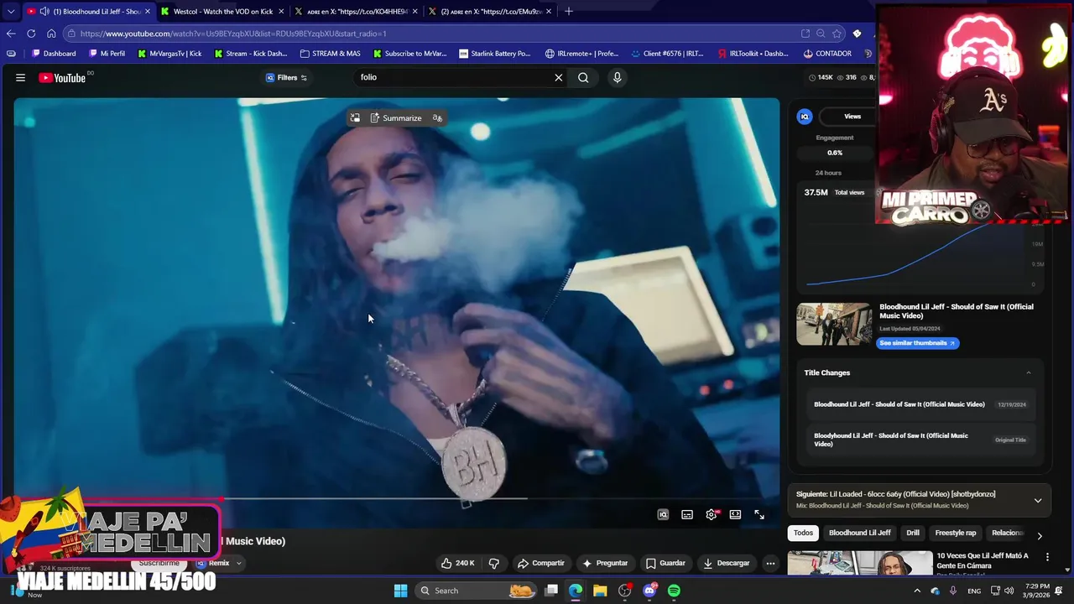Open the vidIQ Filters control
Screen dimensions: 1074x604
287,77
